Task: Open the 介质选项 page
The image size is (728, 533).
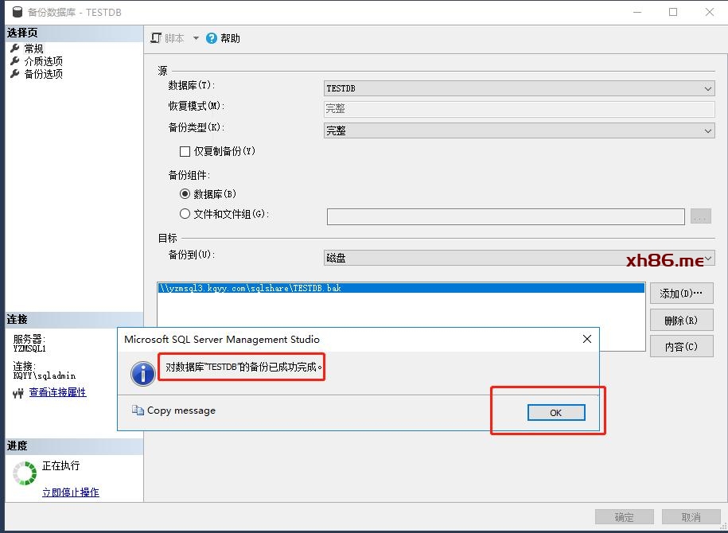Action: point(43,61)
